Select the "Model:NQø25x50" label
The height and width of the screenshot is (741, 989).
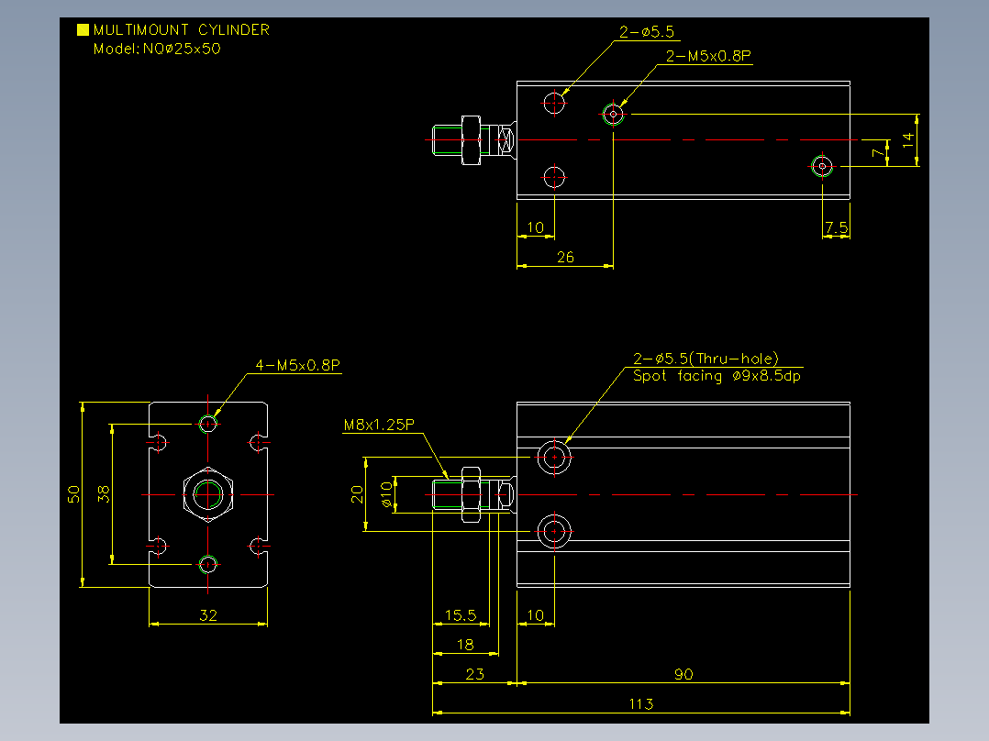pos(157,49)
